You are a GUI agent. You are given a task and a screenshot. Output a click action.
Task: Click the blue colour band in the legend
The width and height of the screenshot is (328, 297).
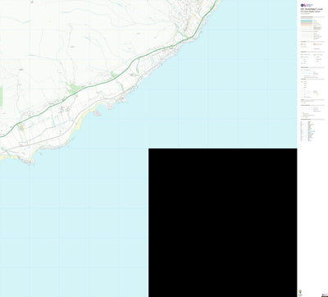(307, 21)
